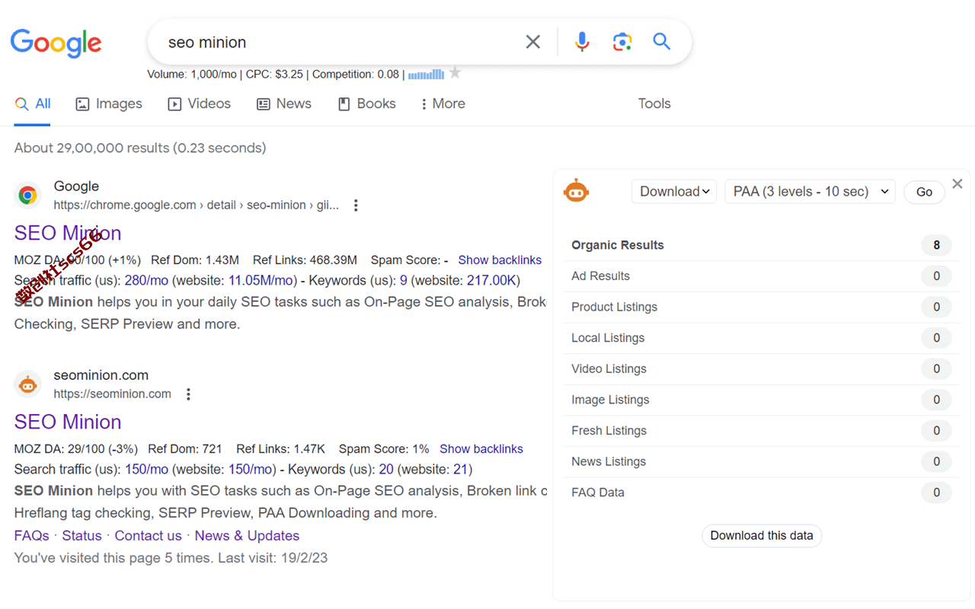Image resolution: width=975 pixels, height=609 pixels.
Task: Click the Google logo
Action: (x=56, y=43)
